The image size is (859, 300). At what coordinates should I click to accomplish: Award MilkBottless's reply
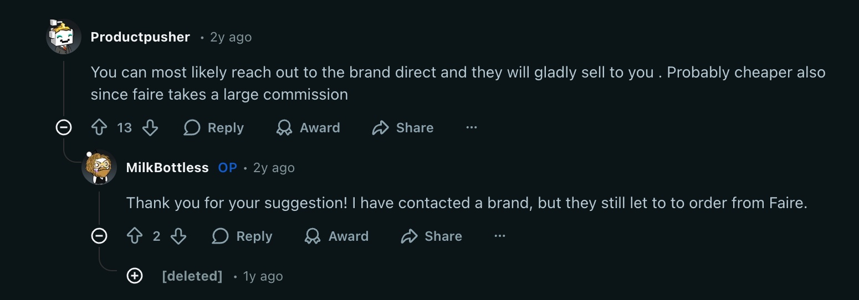pyautogui.click(x=336, y=236)
